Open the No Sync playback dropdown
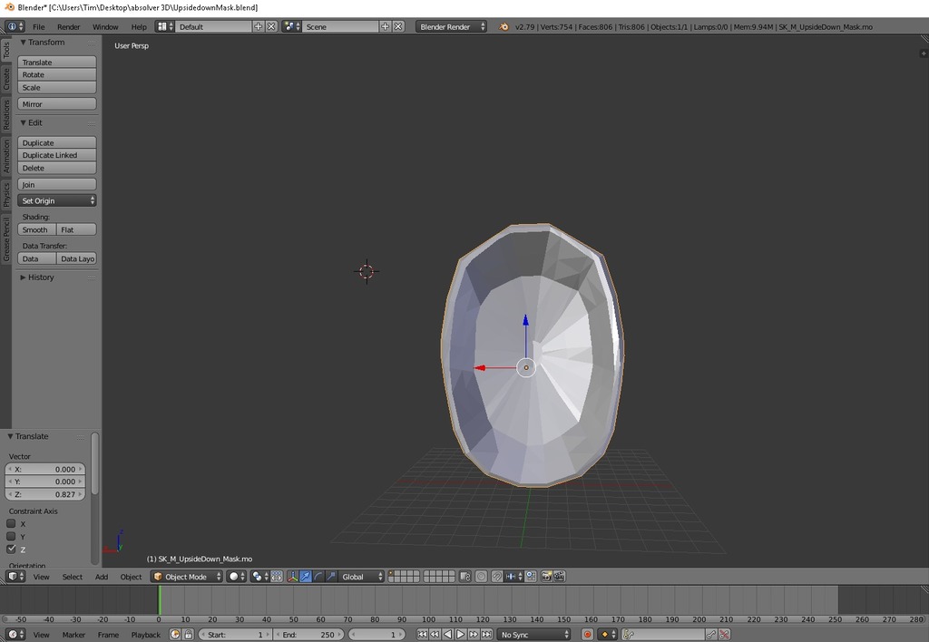Viewport: 929px width, 642px height. coord(533,635)
